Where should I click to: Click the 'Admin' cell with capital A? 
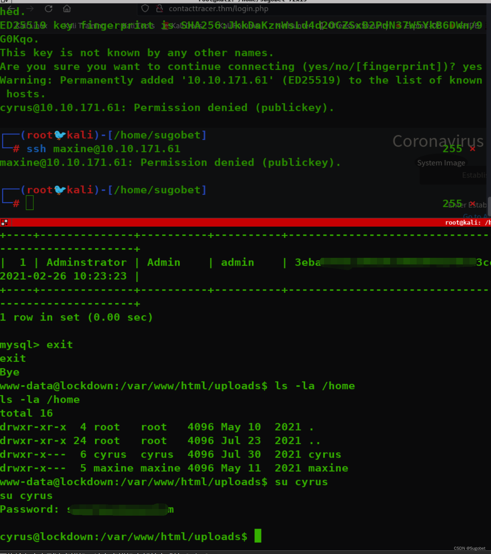click(164, 262)
